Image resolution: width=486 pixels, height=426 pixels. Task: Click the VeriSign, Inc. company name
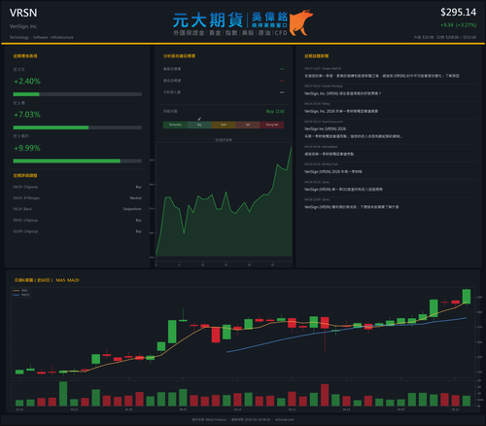[23, 26]
